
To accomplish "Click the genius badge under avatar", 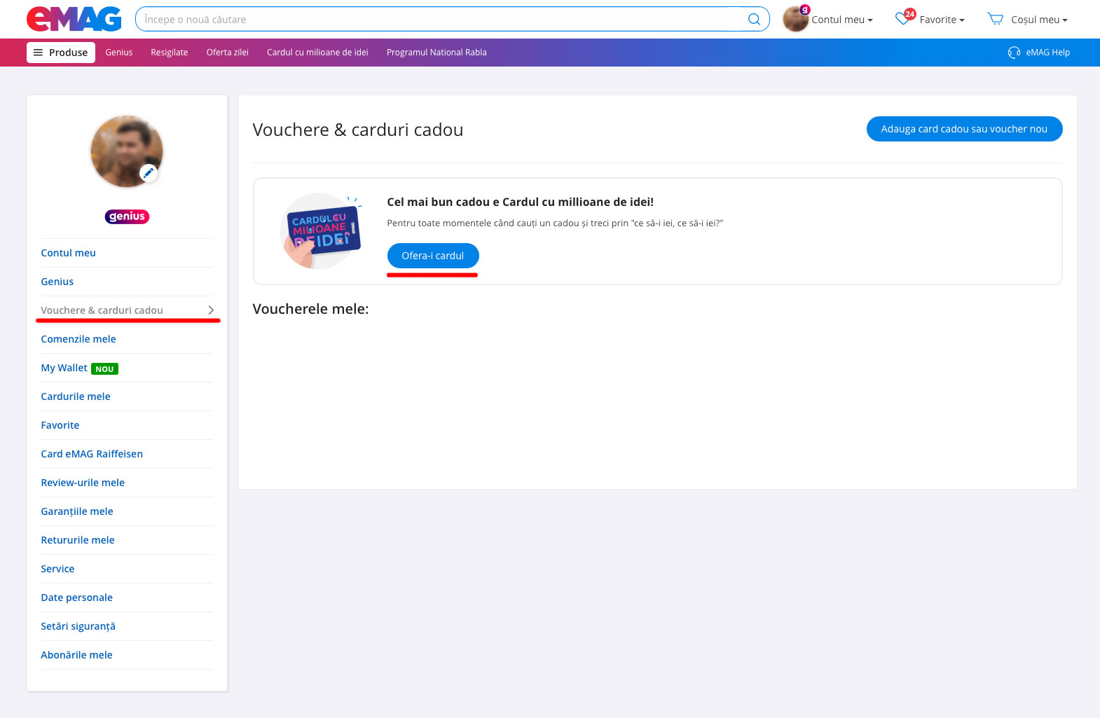I will click(x=127, y=216).
